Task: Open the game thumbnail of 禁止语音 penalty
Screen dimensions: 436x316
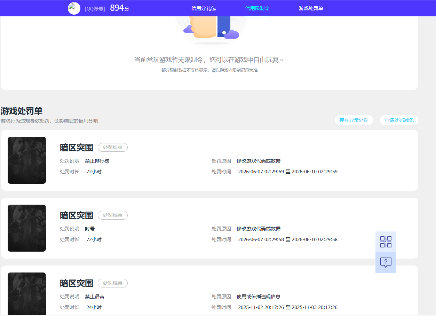Action: click(x=27, y=294)
